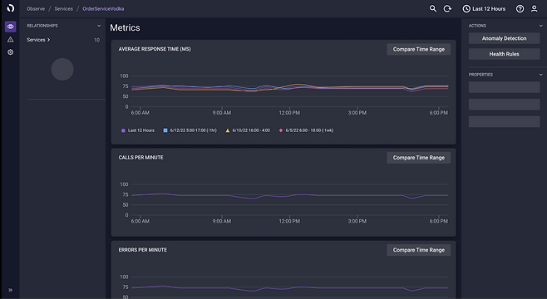Go to Services breadcrumb

click(x=63, y=8)
